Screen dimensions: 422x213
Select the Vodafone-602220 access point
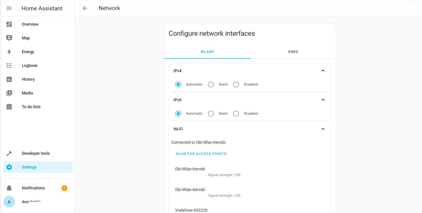coord(191,210)
